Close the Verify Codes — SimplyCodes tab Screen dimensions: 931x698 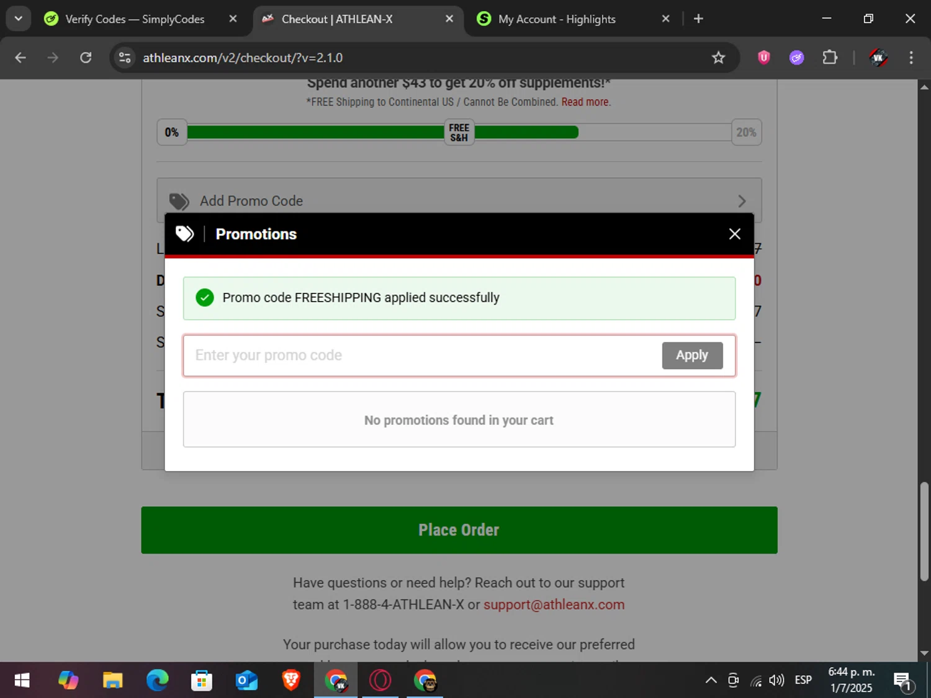(x=233, y=19)
